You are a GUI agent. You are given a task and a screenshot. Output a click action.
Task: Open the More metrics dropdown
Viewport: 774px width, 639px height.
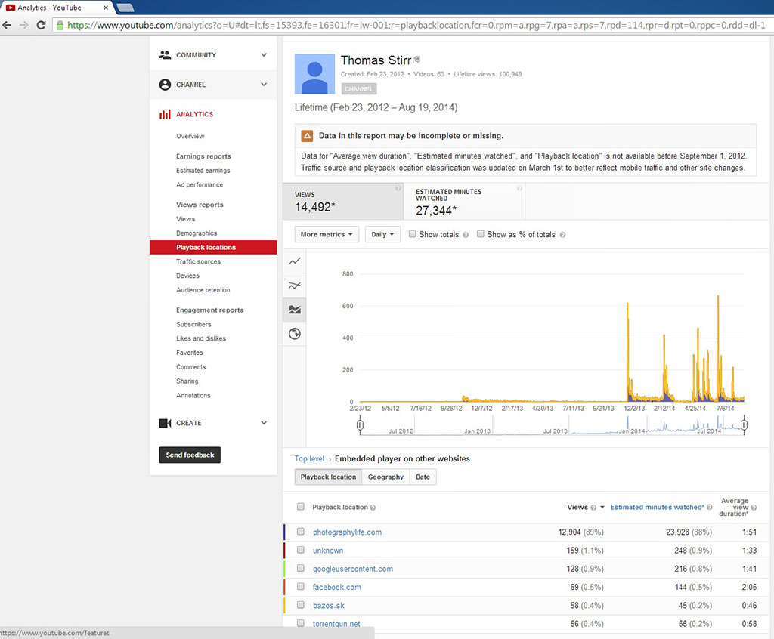tap(327, 235)
